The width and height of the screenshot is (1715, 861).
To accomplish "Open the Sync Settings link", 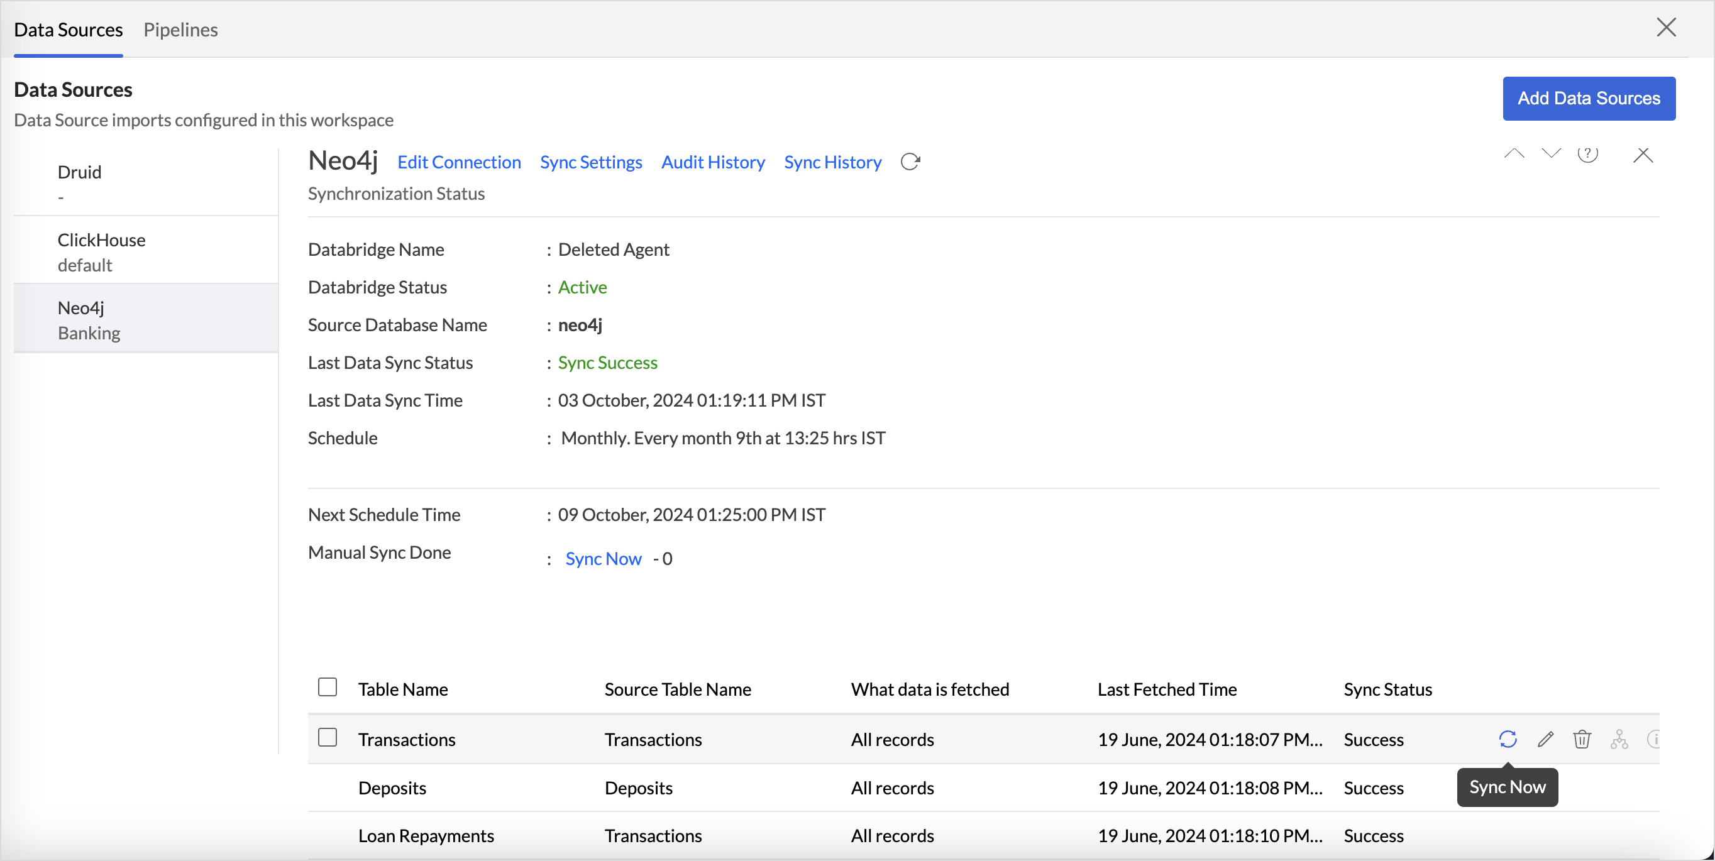I will click(590, 162).
